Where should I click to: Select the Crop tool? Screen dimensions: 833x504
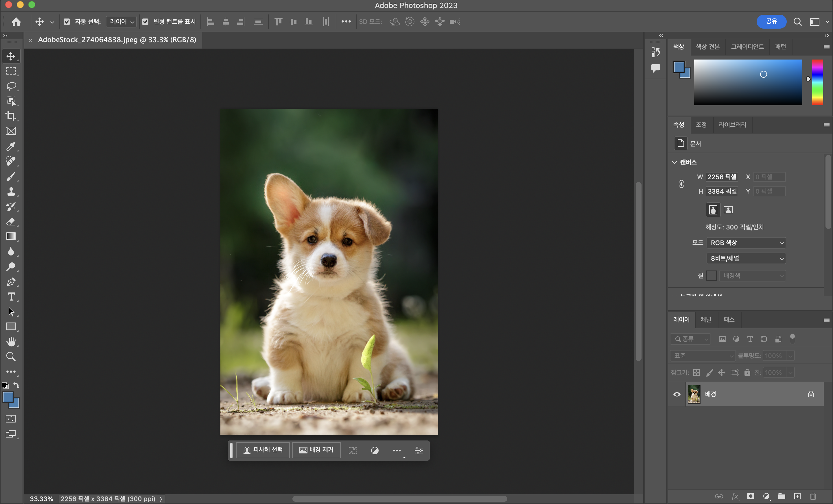pyautogui.click(x=11, y=116)
